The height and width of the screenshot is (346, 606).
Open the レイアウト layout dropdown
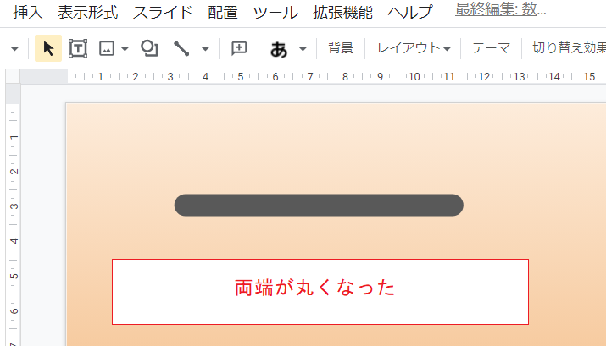pyautogui.click(x=414, y=48)
